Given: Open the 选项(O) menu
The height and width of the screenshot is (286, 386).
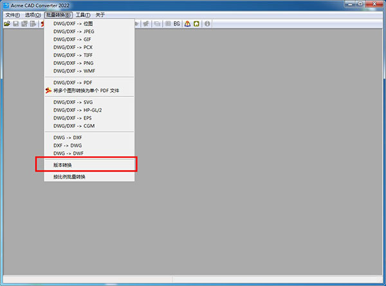Looking at the screenshot, I should (x=33, y=15).
